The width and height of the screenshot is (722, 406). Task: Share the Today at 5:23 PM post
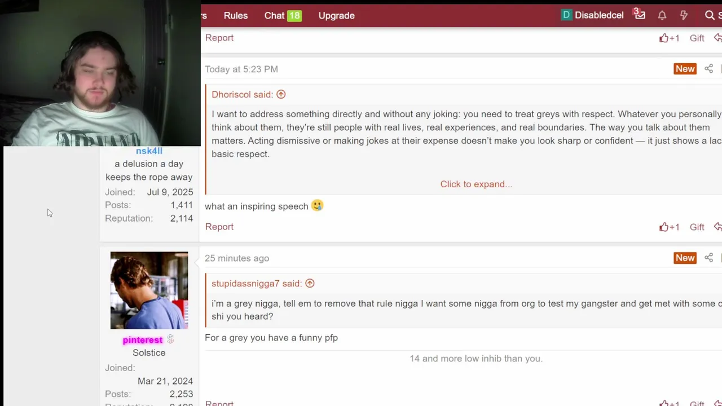pos(708,69)
